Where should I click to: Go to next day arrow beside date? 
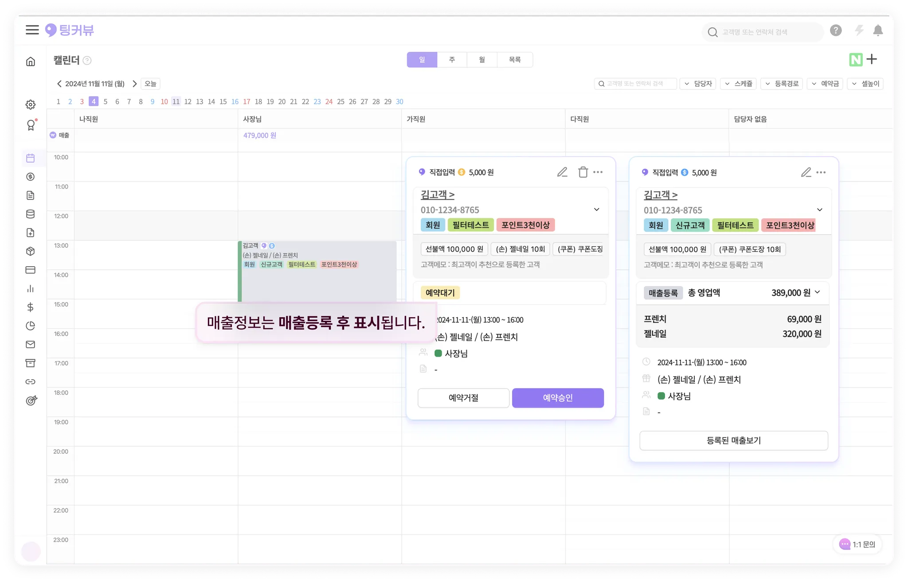[134, 84]
